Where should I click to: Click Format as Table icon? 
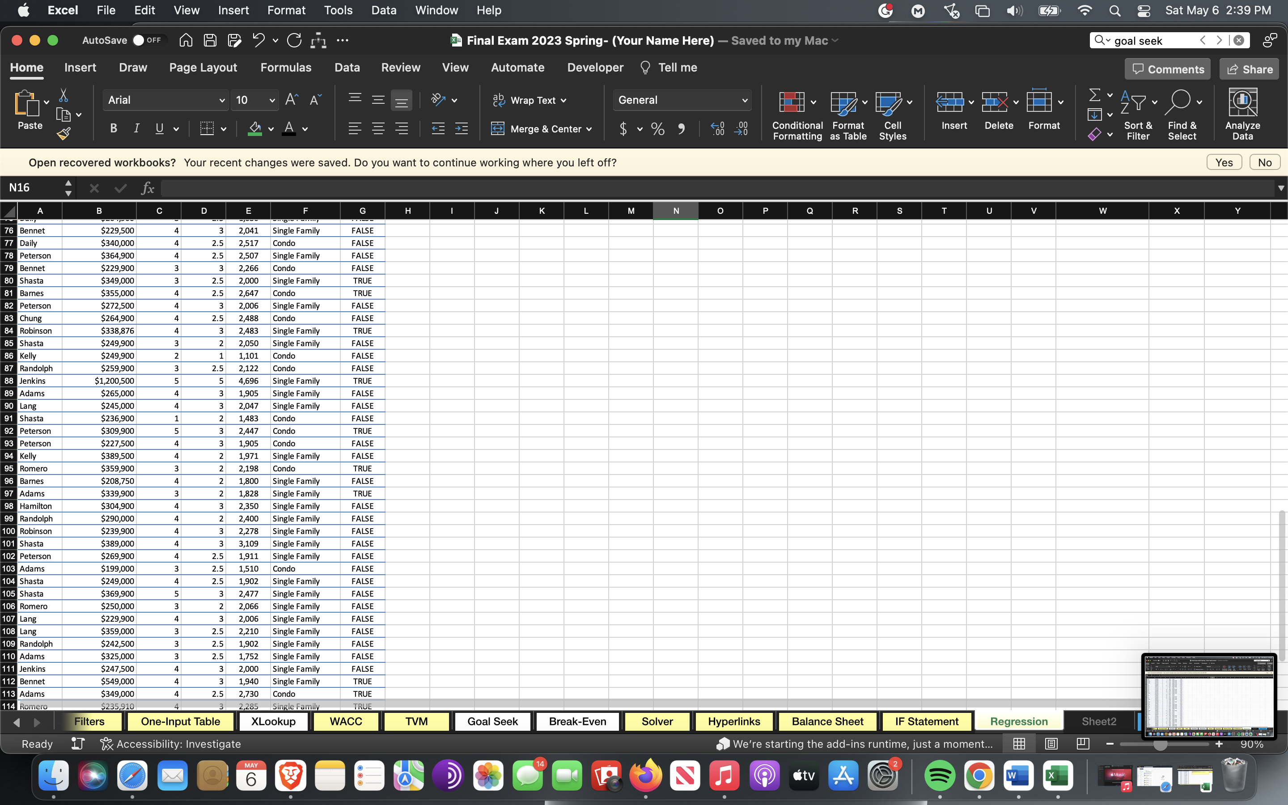844,103
